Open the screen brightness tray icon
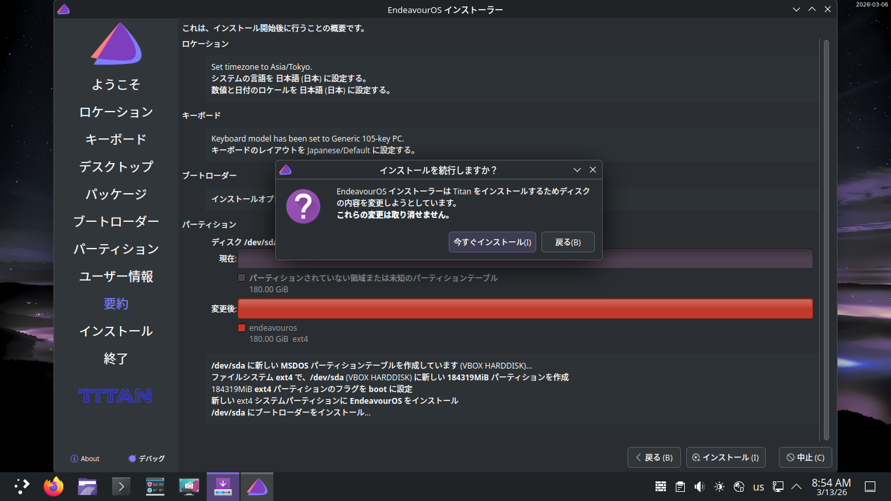The width and height of the screenshot is (891, 501). point(719,487)
